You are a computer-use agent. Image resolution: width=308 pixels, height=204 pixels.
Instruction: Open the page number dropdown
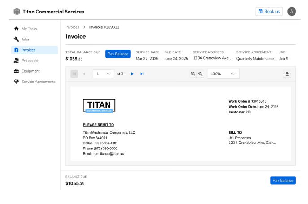(103, 74)
